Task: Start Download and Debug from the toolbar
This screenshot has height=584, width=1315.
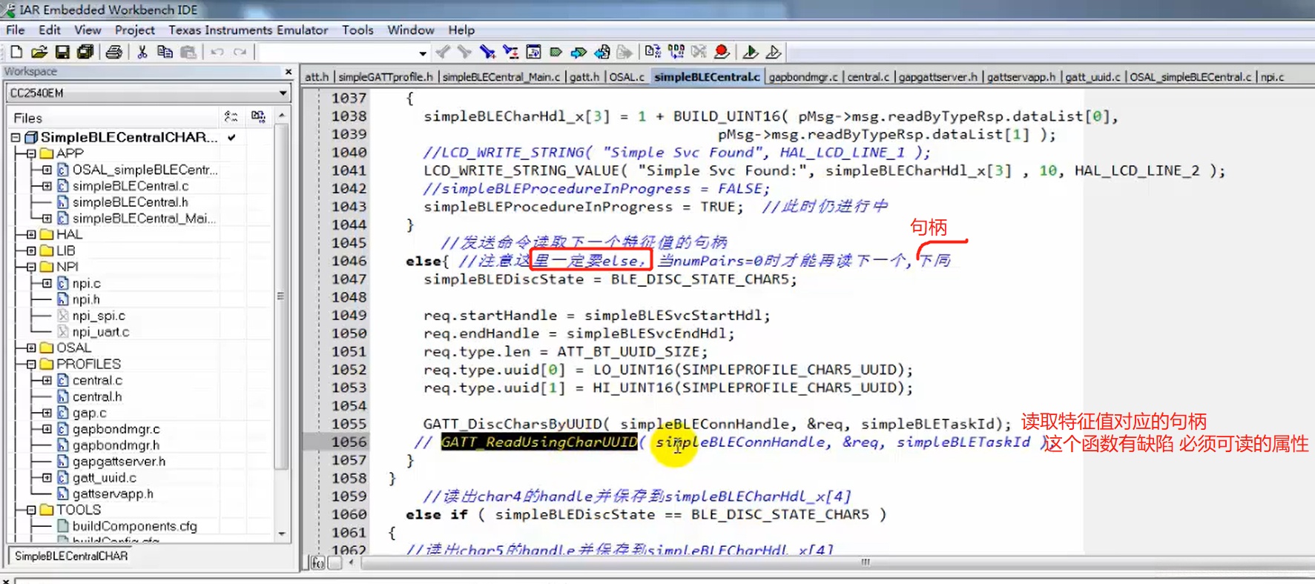Action: pos(750,52)
